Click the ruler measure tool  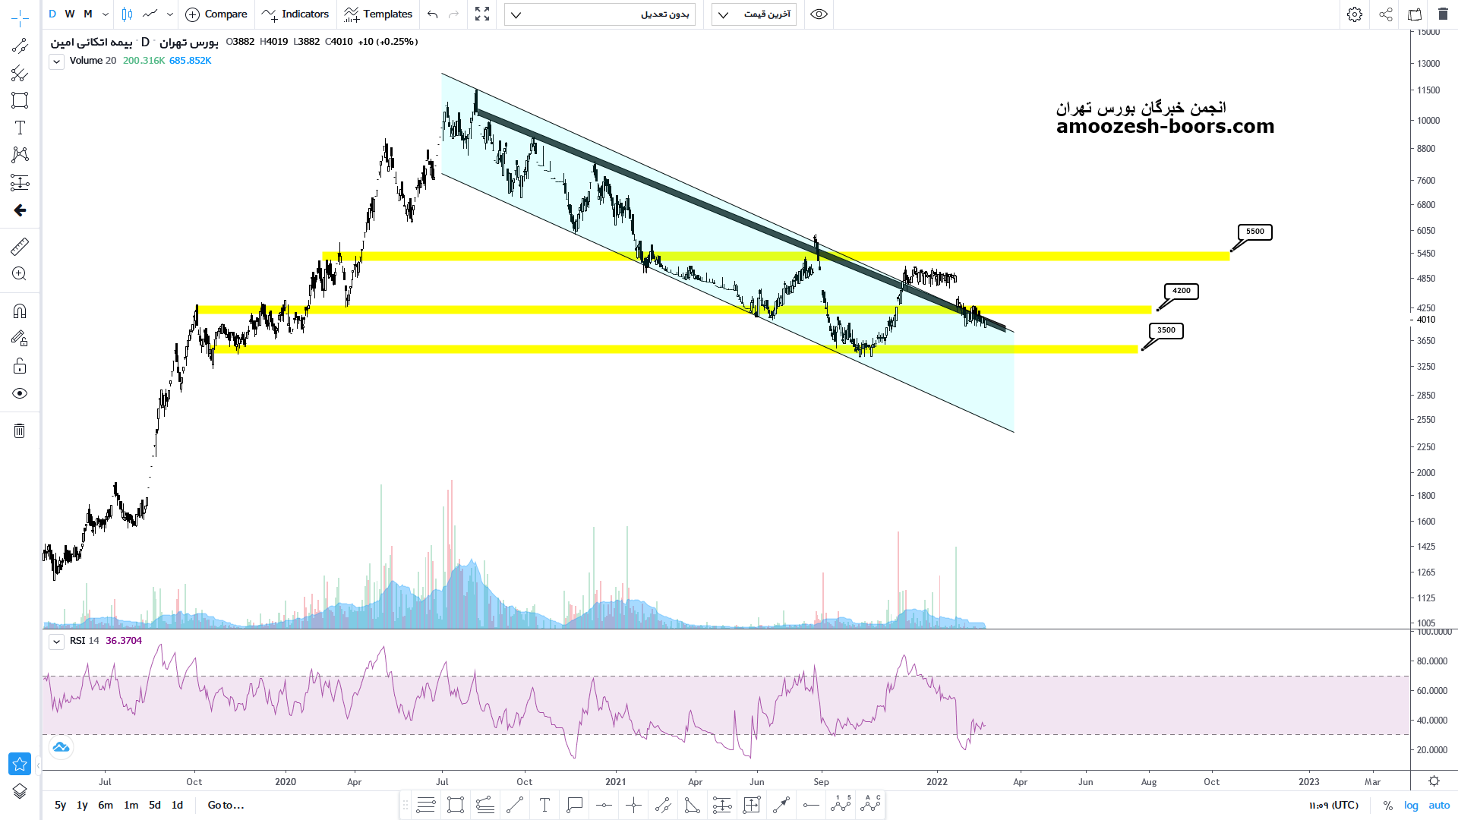(x=20, y=246)
